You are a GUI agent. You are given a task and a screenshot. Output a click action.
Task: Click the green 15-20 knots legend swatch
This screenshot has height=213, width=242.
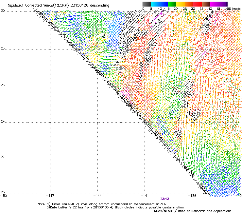172,4
